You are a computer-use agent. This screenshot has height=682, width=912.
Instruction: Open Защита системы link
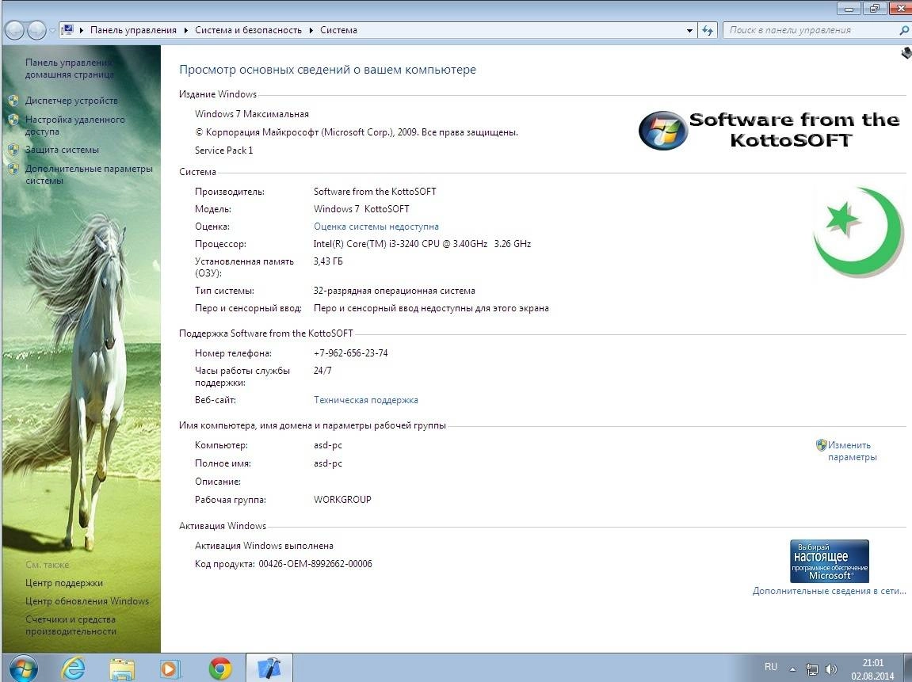tap(62, 150)
